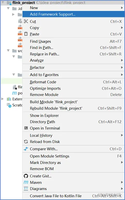The height and width of the screenshot is (200, 125).
Task: Click the Paste clipboard icon
Action: 26,34
